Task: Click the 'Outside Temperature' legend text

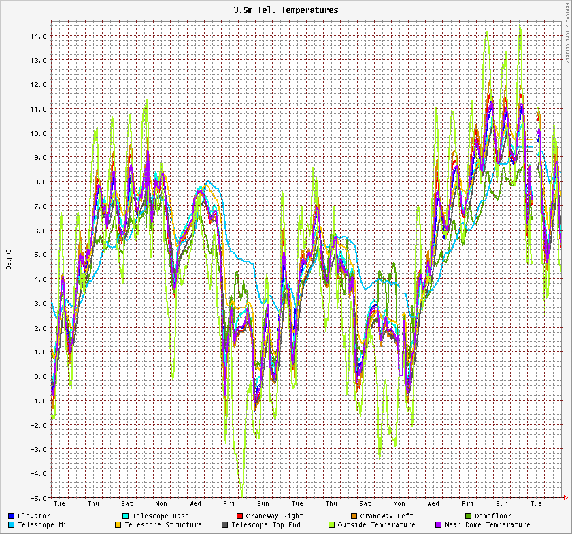Action: 376,525
